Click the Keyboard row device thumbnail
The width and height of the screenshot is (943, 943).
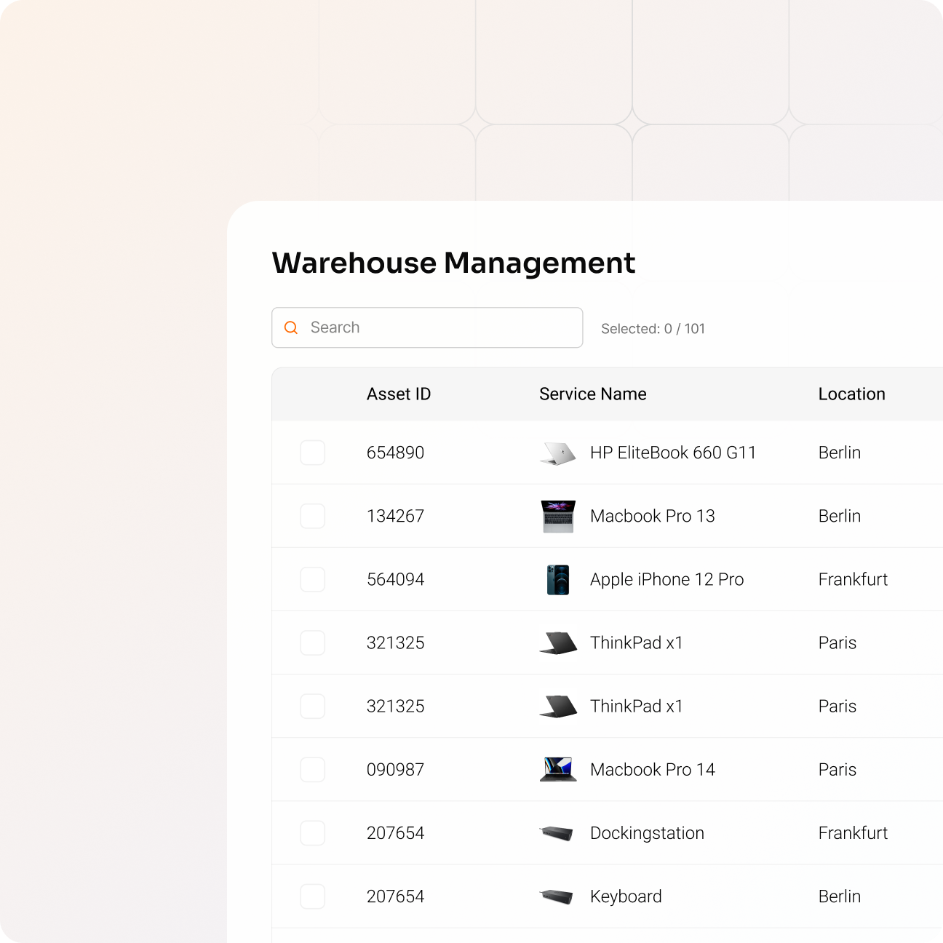coord(557,896)
